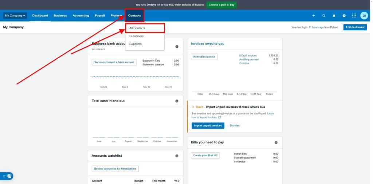Click info icon on Business bank account
This screenshot has height=184, width=373.
(177, 47)
